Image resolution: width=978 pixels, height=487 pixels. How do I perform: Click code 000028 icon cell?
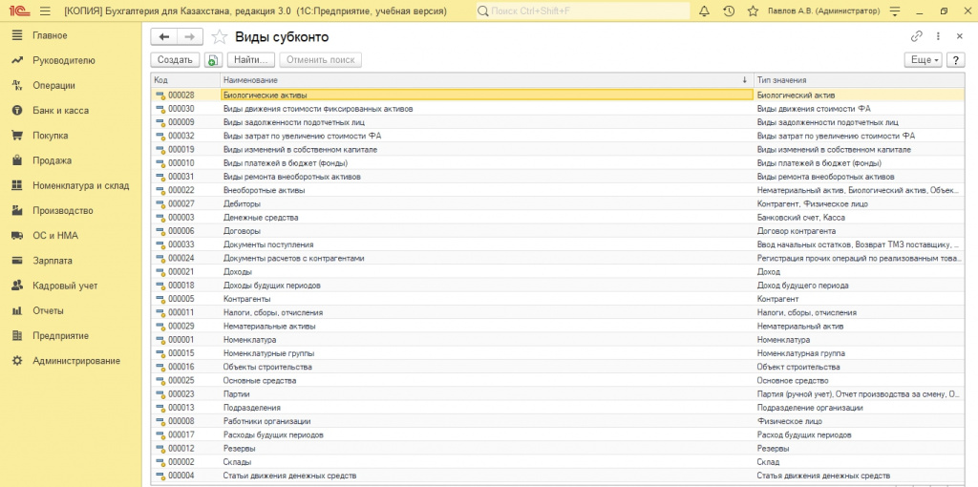[x=159, y=95]
